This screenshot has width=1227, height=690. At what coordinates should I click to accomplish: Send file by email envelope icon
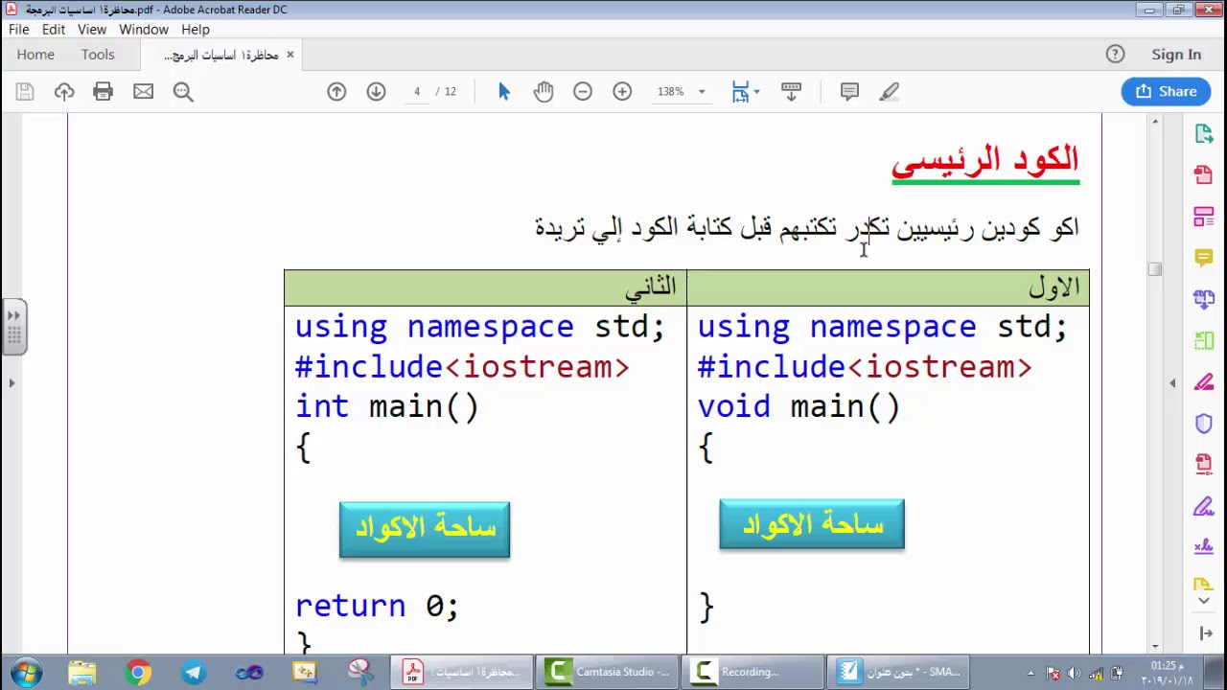click(143, 91)
